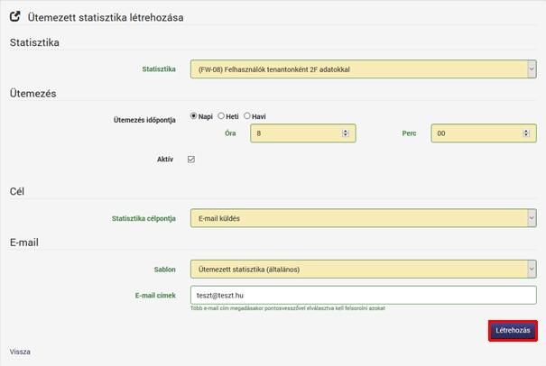Click the 'Ütemezés' section heading
546x366 pixels.
click(32, 93)
